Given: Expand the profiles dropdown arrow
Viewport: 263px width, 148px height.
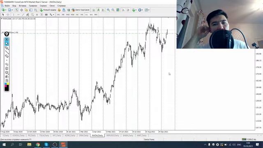Looking at the screenshot, I should (x=12, y=10).
